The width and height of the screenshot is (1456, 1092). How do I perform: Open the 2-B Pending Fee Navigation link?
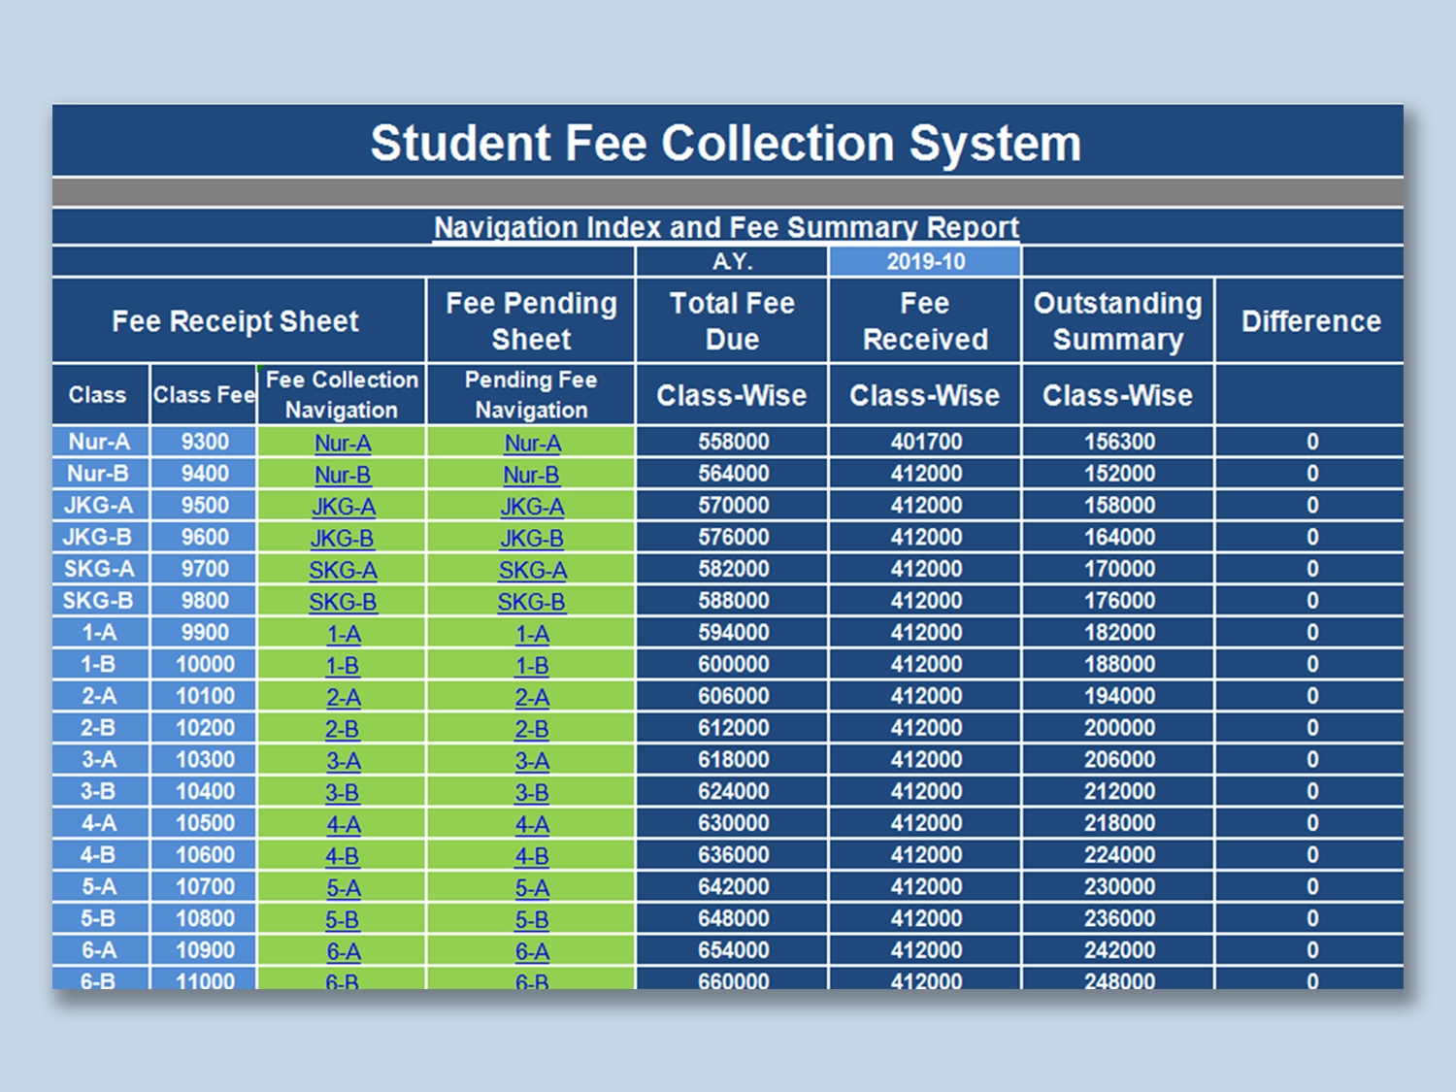[x=531, y=730]
